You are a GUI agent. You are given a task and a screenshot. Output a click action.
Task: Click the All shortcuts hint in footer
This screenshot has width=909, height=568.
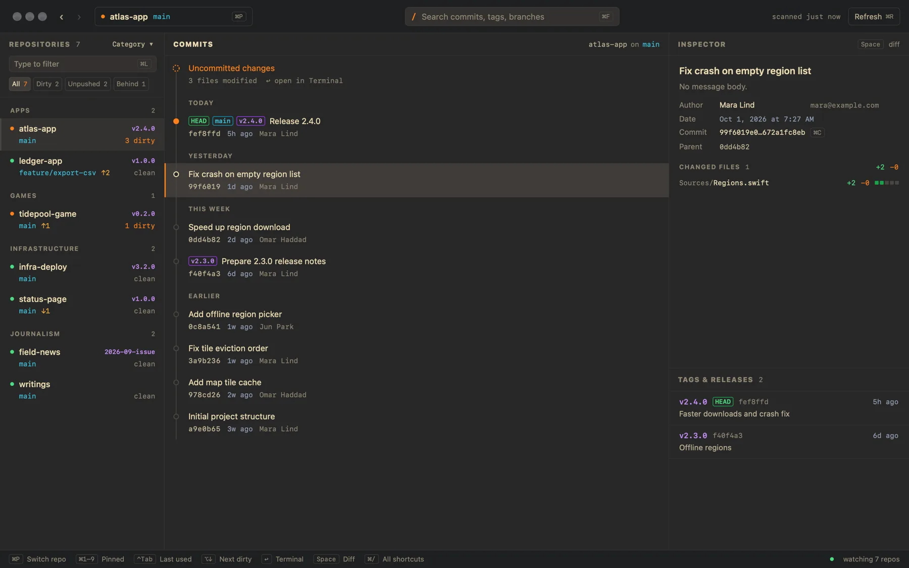[394, 559]
